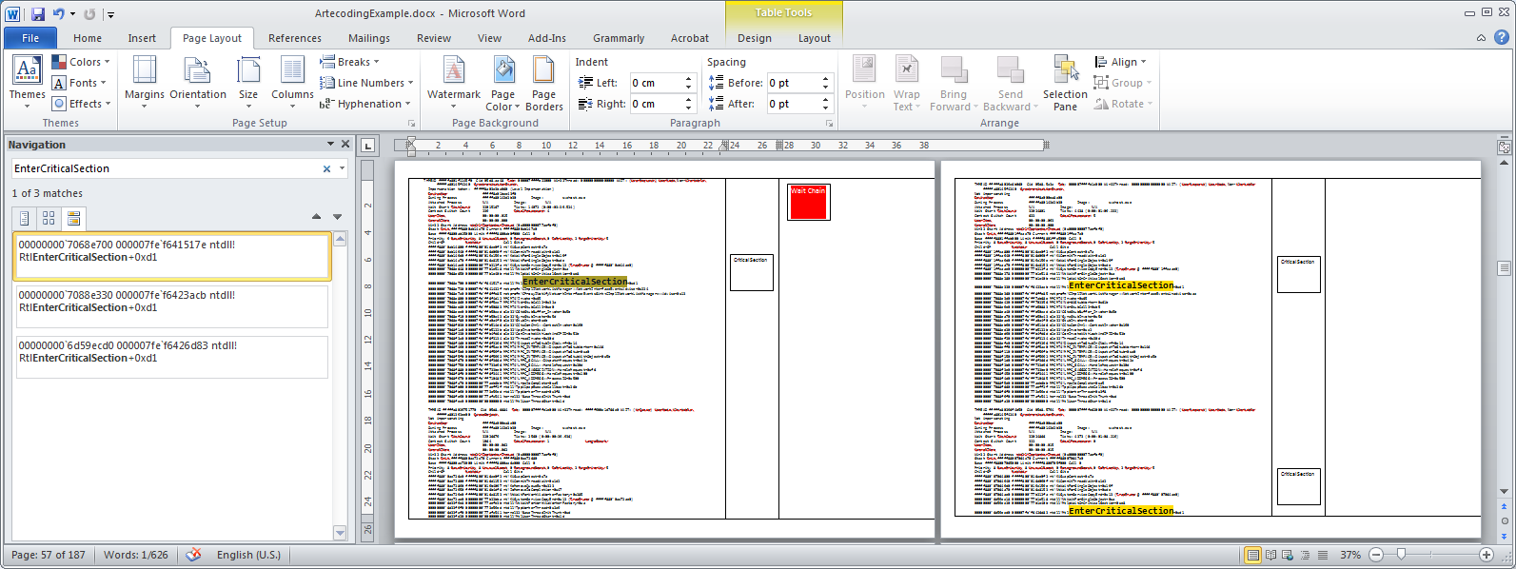
Task: Open Word Help
Action: (1502, 38)
